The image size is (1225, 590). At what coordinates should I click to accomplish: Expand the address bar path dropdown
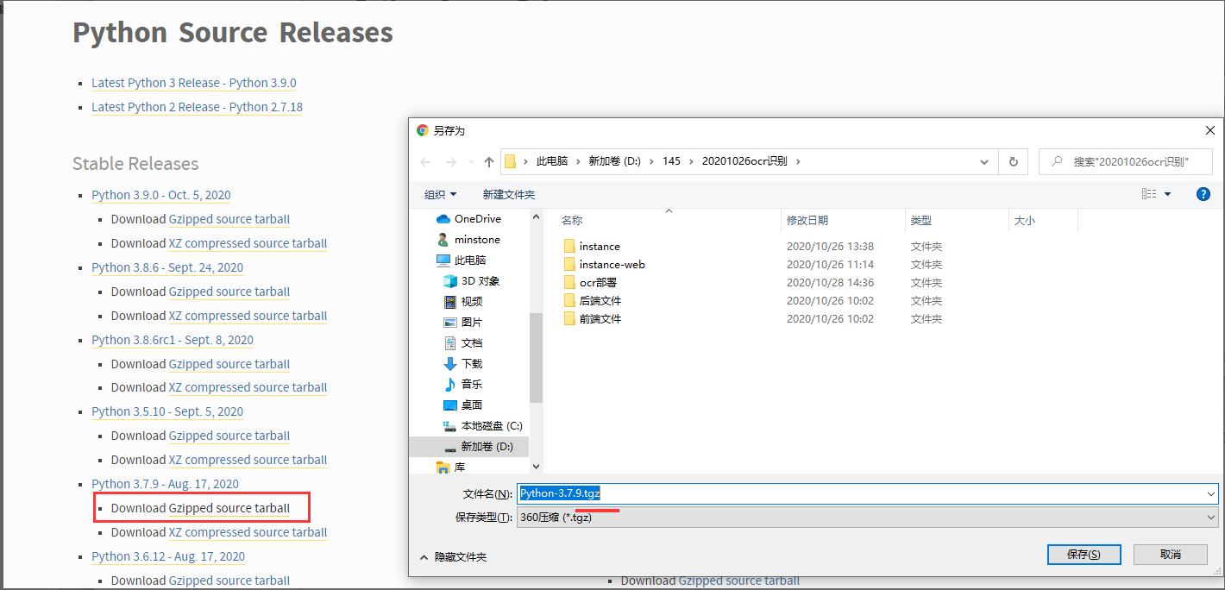tap(983, 161)
